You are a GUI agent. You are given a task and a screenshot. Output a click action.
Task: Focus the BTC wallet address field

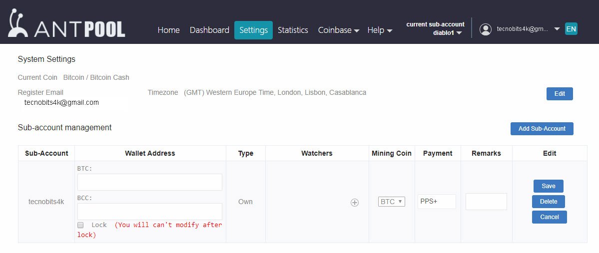(x=150, y=182)
